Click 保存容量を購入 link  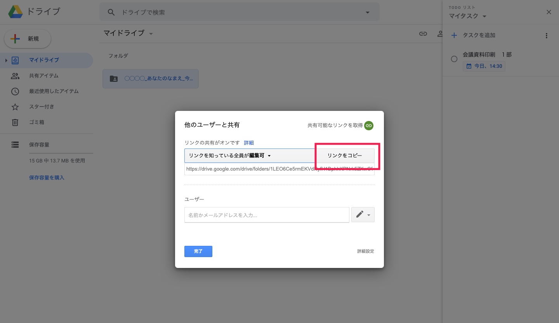click(x=47, y=178)
